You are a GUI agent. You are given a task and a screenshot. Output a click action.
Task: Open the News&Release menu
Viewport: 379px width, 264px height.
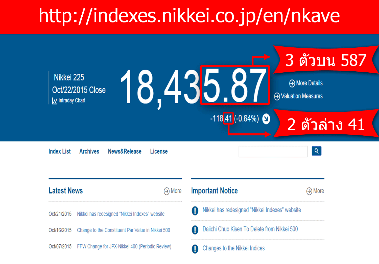pyautogui.click(x=125, y=151)
